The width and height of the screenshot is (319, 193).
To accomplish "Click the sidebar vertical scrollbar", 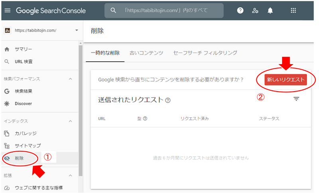I will 81,111.
